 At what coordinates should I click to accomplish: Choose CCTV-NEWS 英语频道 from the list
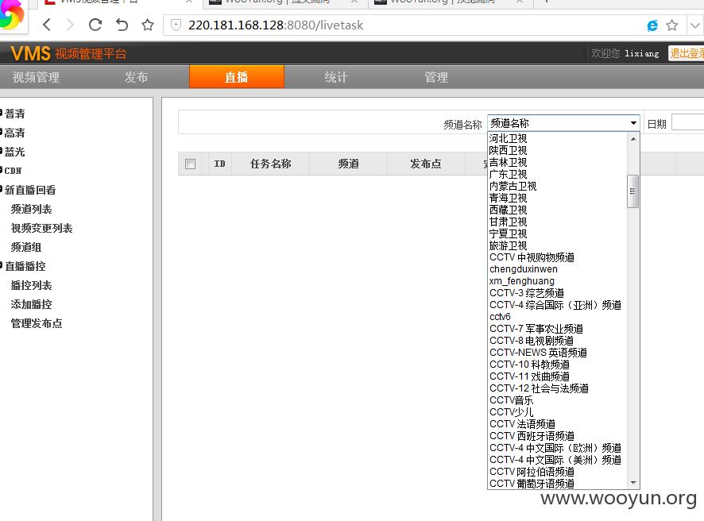click(x=557, y=353)
